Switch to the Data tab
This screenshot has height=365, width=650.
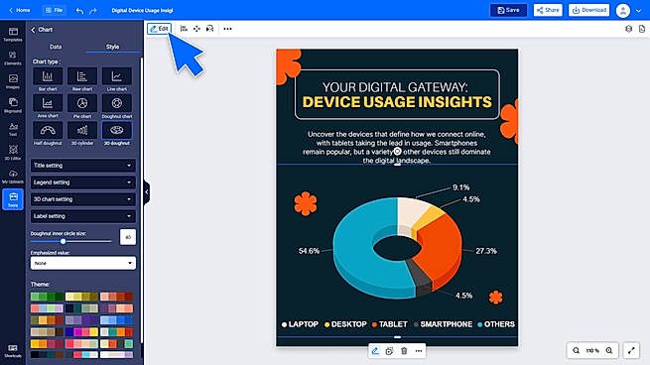click(x=56, y=47)
